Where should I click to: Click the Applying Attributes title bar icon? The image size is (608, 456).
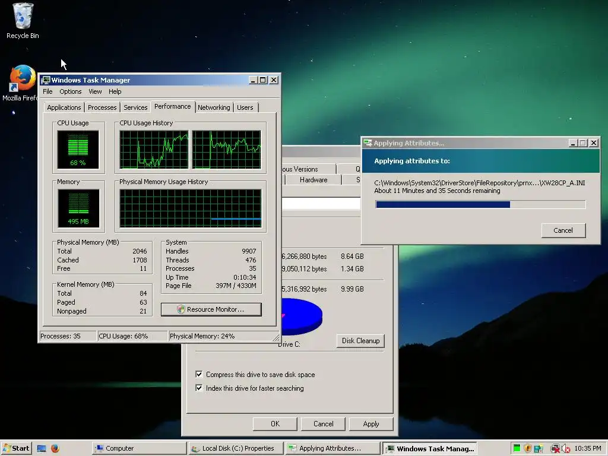(368, 143)
